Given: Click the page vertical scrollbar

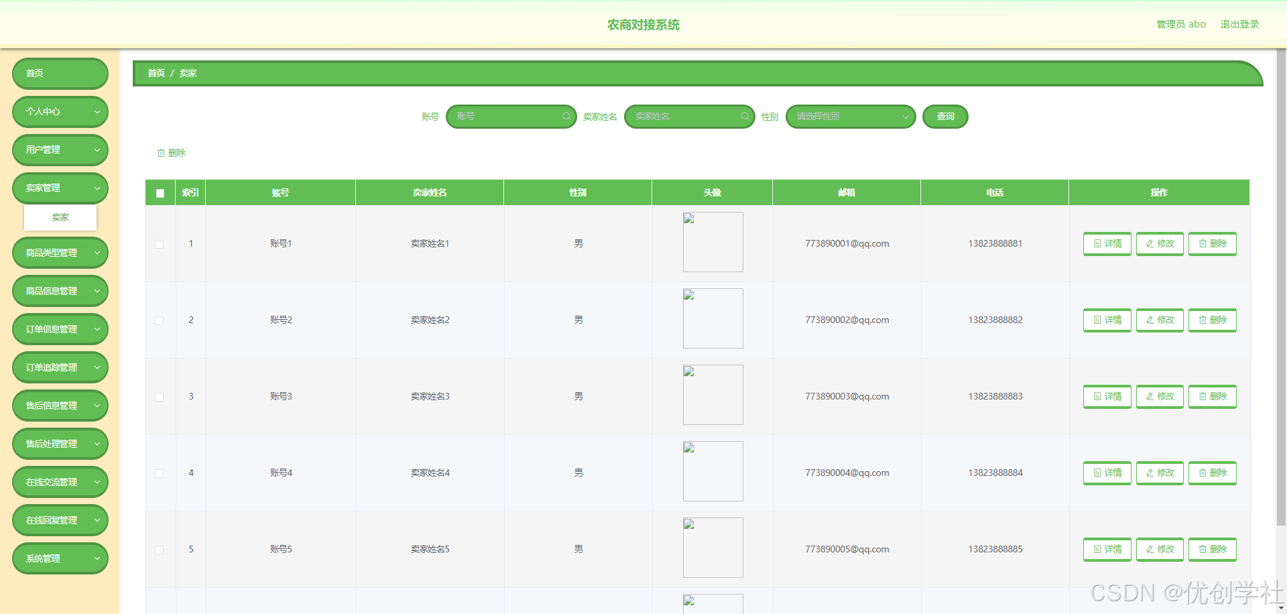Looking at the screenshot, I should (1282, 288).
